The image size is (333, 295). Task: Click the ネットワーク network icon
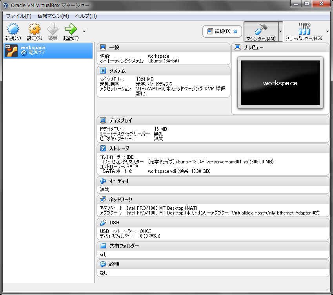[103, 199]
